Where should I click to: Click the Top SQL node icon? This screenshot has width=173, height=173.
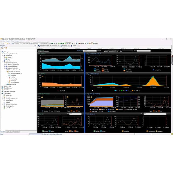pos(10,77)
